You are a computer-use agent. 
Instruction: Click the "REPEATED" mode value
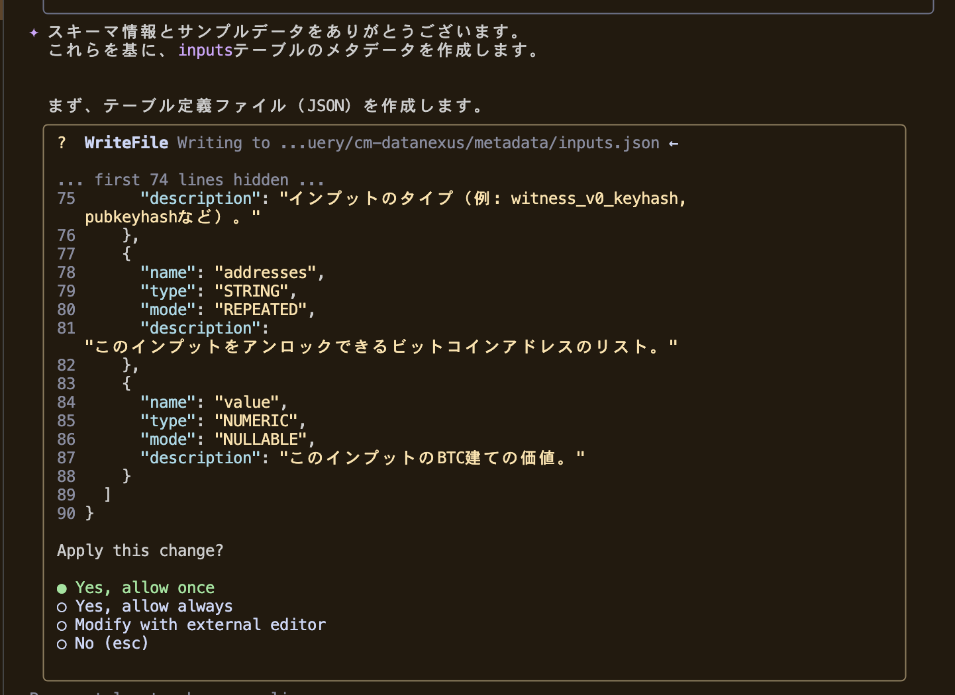[260, 310]
